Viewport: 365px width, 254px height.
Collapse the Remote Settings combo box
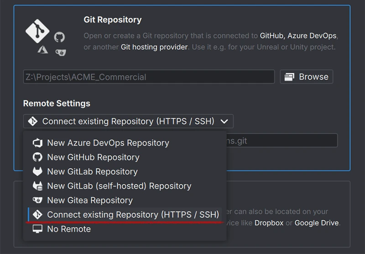tap(128, 121)
